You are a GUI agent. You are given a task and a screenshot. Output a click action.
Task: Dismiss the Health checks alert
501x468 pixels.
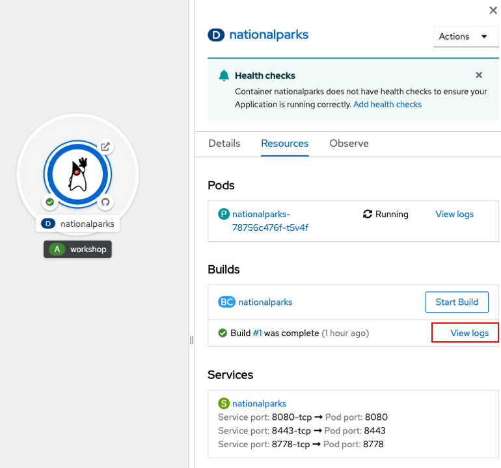(479, 75)
